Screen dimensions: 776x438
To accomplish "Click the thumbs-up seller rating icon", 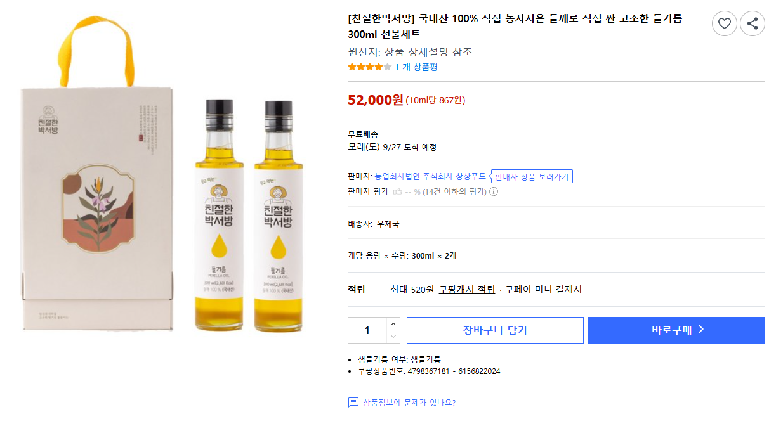I will (x=398, y=191).
